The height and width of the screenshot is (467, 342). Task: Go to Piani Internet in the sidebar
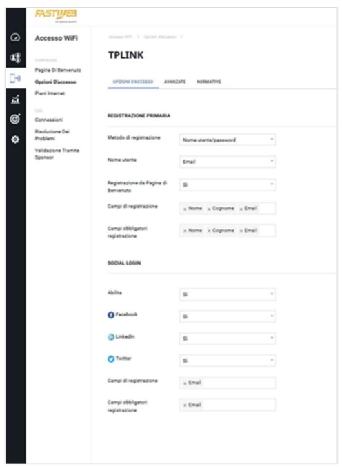(x=50, y=93)
